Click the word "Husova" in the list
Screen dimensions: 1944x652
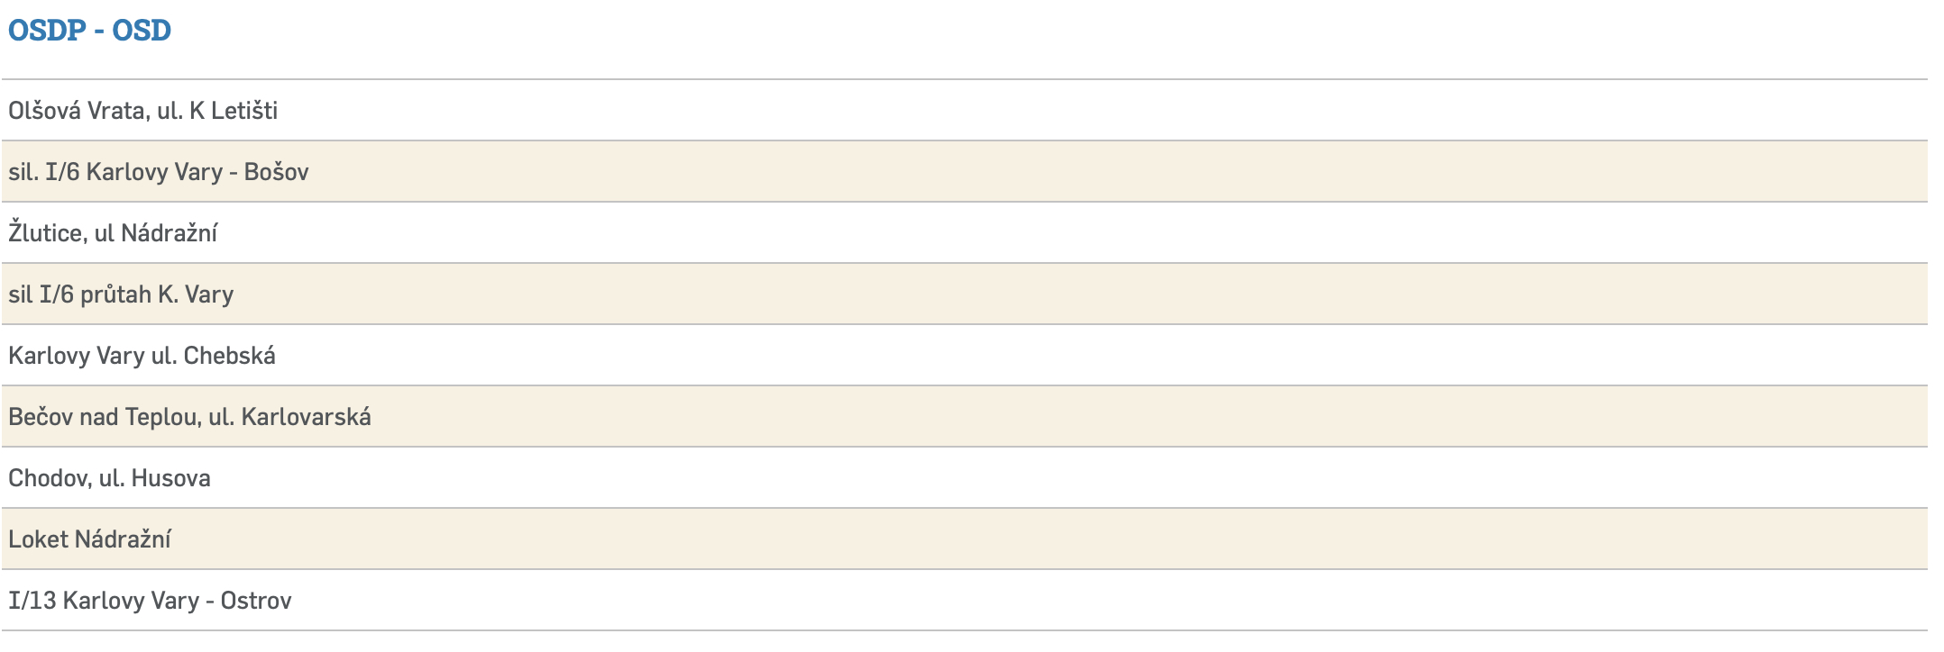click(170, 478)
